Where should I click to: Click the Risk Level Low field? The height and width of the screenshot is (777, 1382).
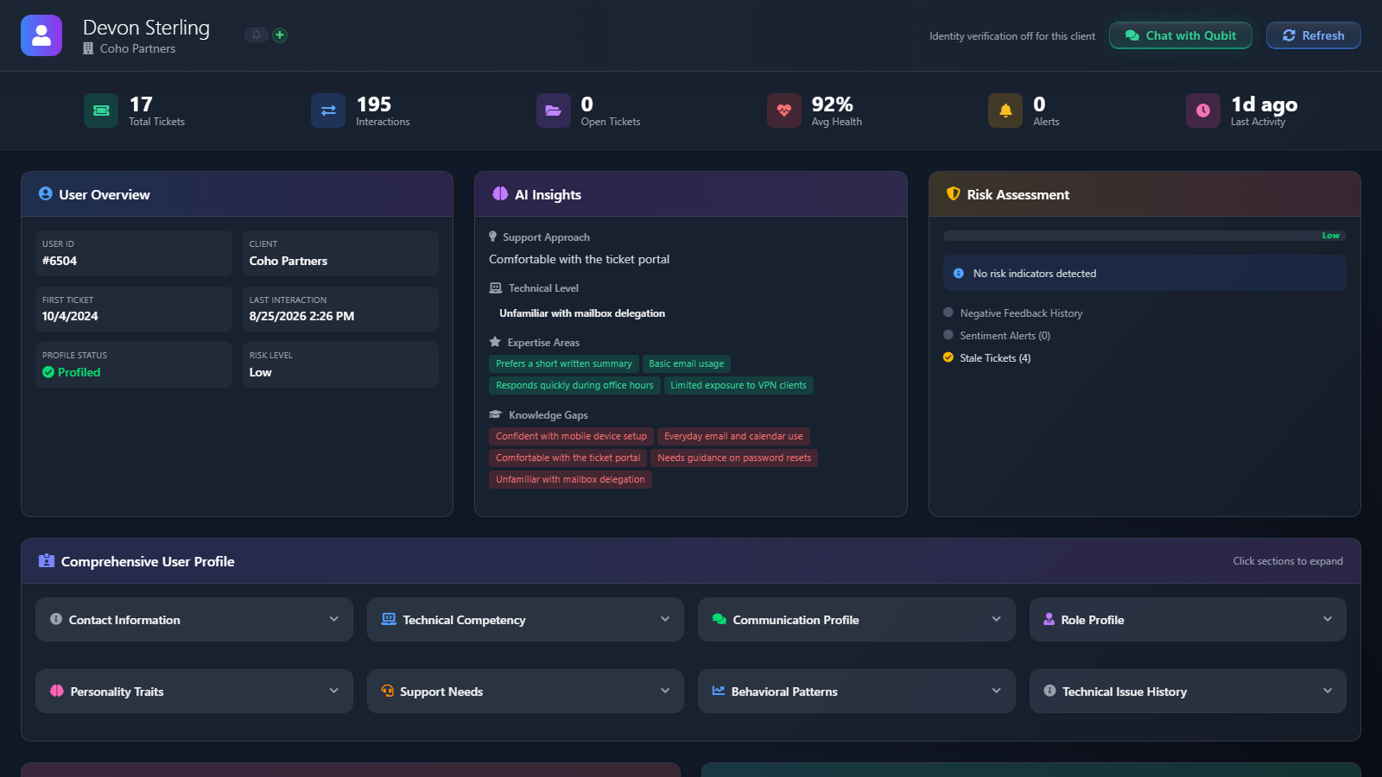340,364
